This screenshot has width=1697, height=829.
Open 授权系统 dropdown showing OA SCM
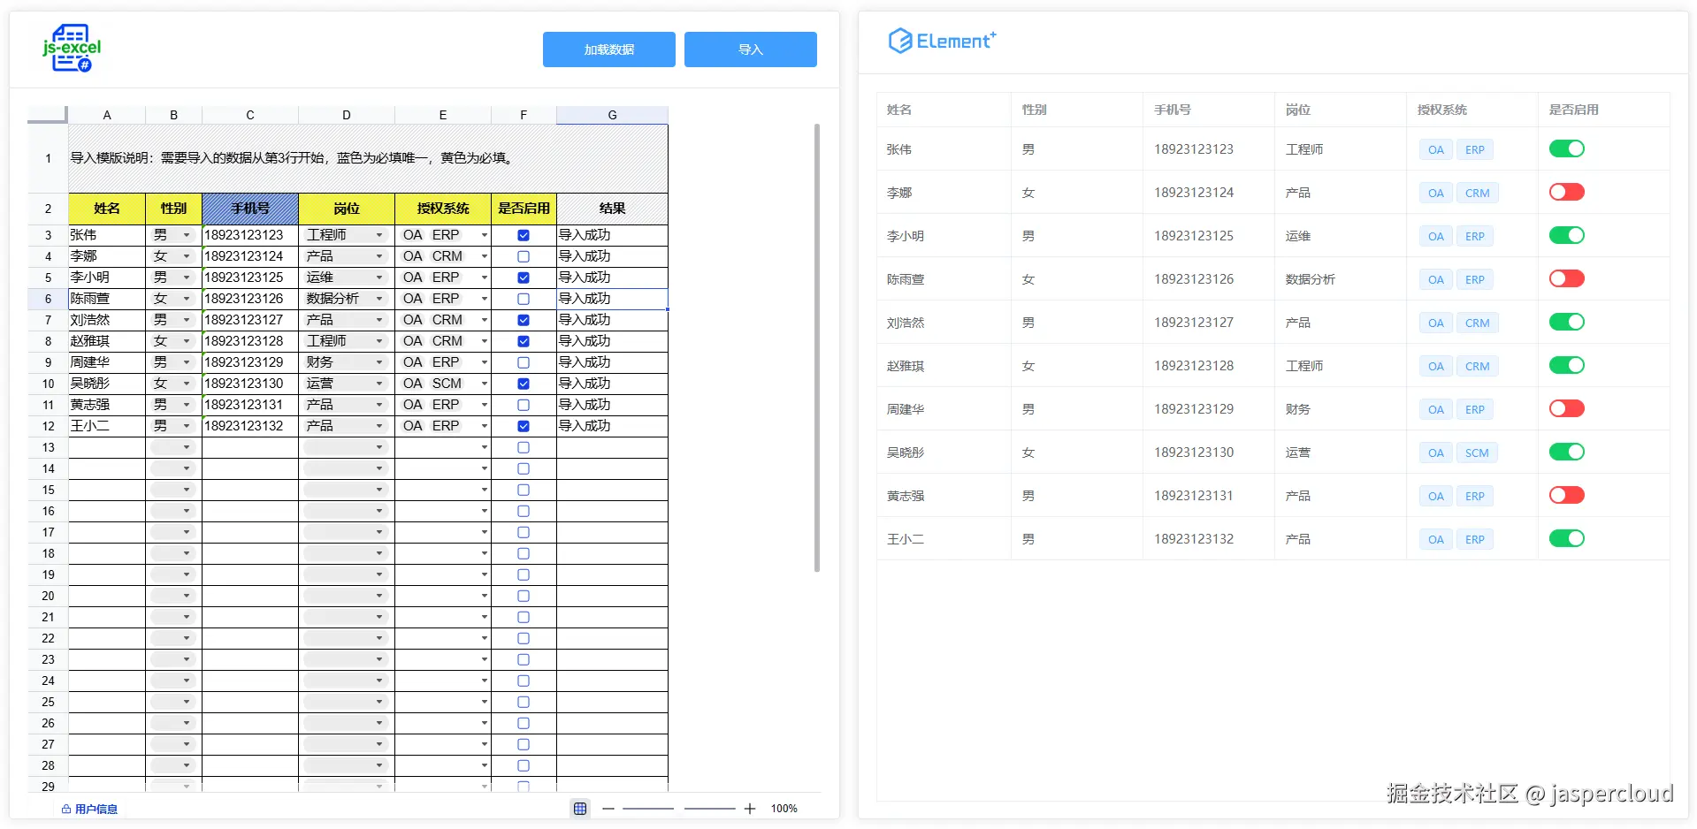pos(485,384)
